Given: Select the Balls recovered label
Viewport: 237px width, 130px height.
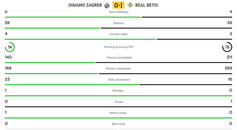Looking at the screenshot, I should click(118, 80).
